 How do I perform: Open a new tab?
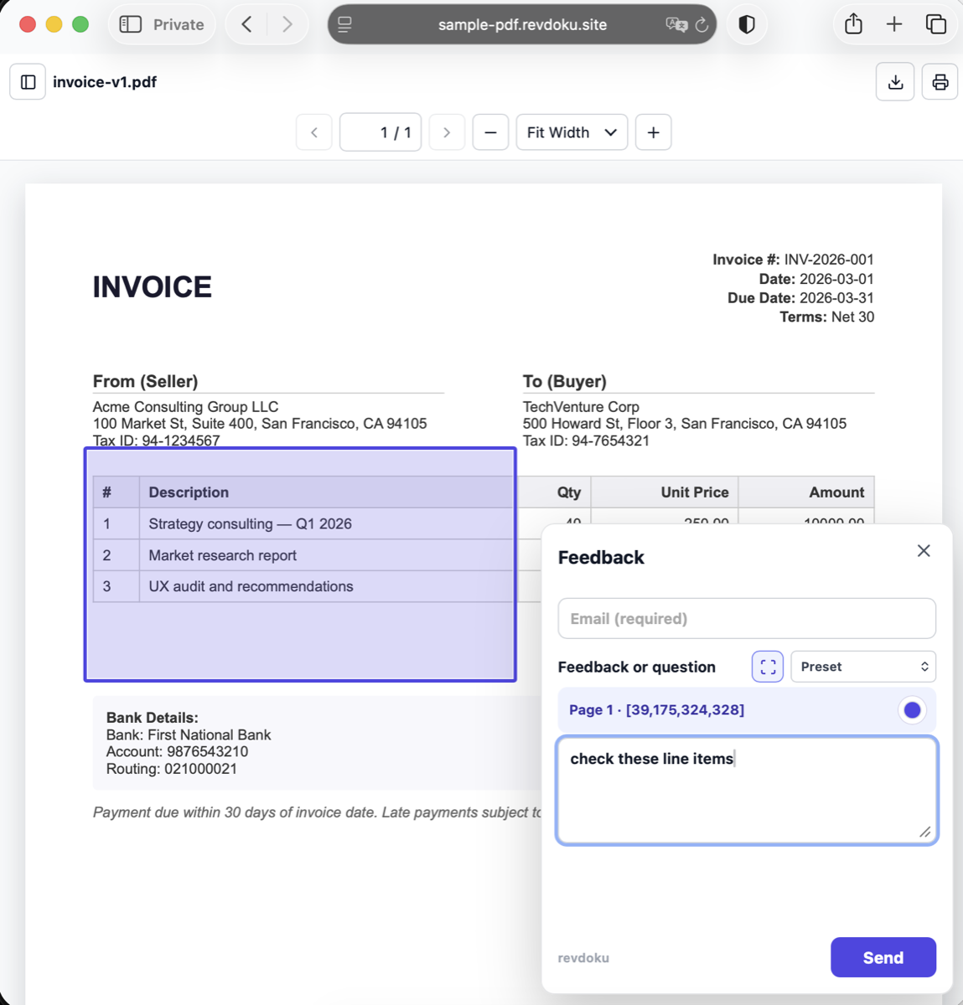pyautogui.click(x=894, y=24)
